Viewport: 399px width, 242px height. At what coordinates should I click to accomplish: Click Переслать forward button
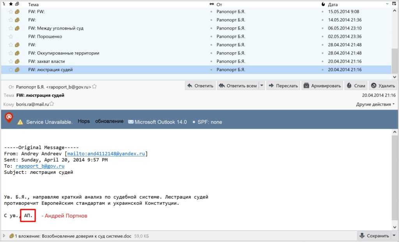pyautogui.click(x=283, y=86)
